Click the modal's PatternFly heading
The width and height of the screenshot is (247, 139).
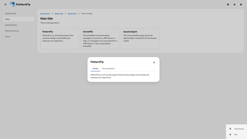click(x=97, y=62)
